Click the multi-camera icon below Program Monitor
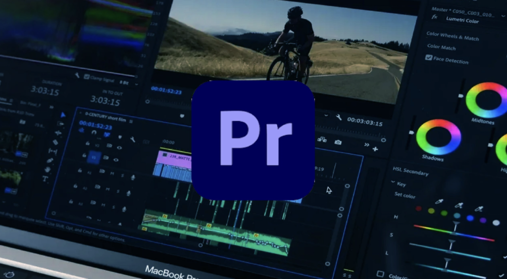The width and height of the screenshot is (507, 279). (321, 139)
